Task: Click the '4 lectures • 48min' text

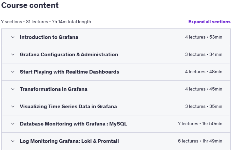Action: click(203, 72)
